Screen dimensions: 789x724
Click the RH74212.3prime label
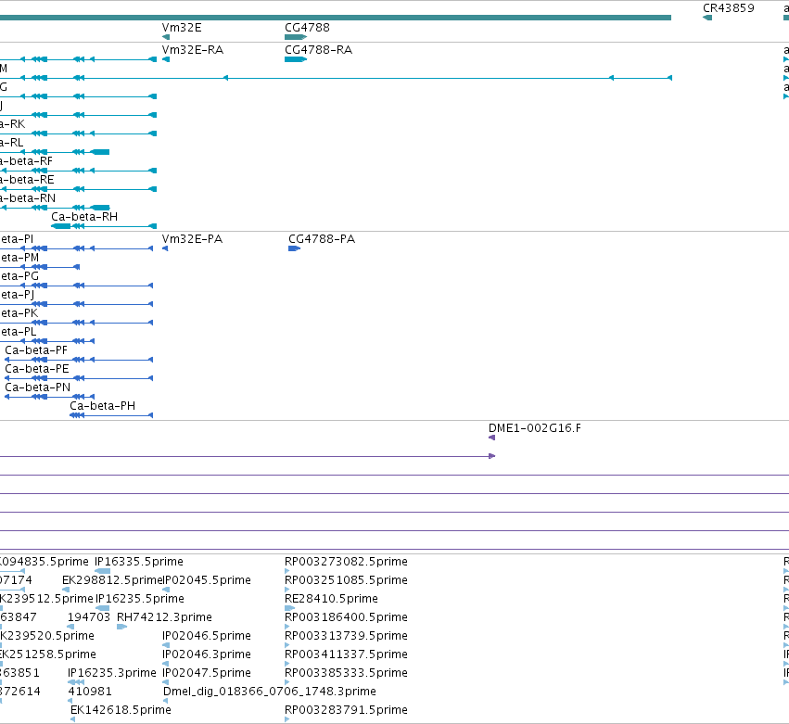[x=164, y=617]
